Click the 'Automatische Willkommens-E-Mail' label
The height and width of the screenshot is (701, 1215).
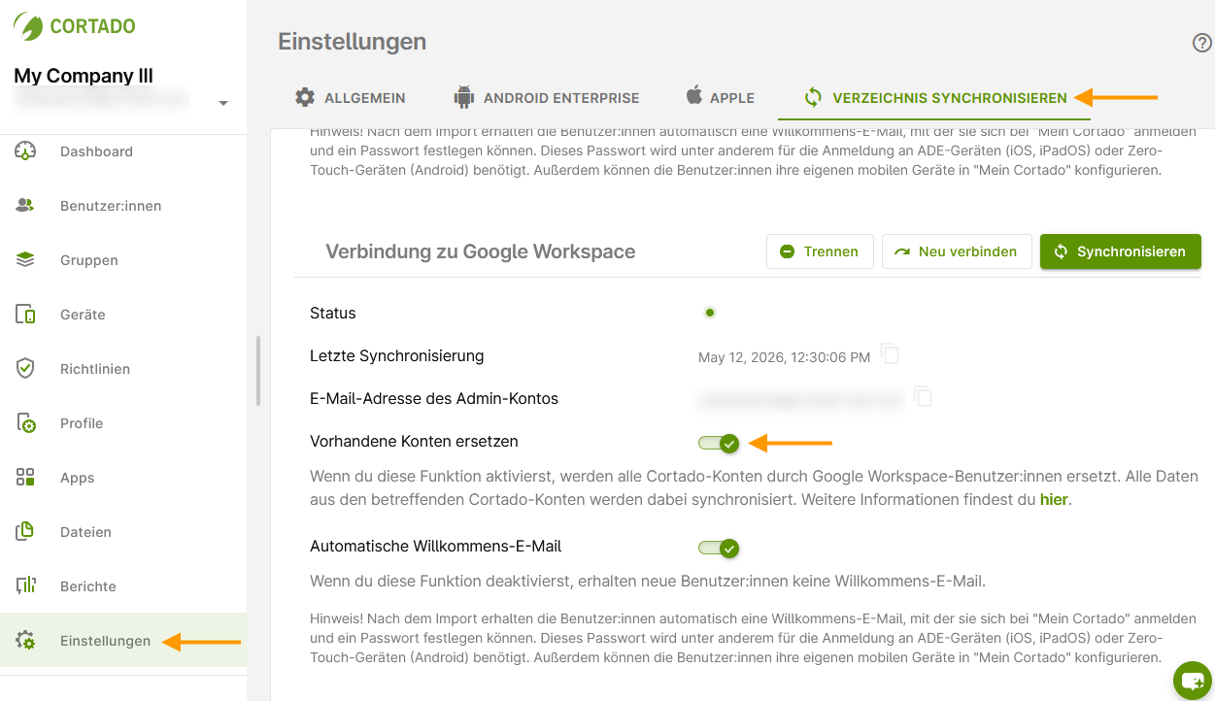tap(436, 546)
